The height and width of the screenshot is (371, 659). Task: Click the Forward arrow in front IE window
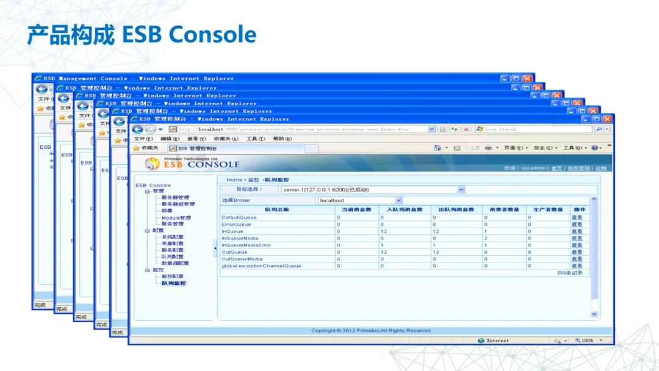click(150, 129)
